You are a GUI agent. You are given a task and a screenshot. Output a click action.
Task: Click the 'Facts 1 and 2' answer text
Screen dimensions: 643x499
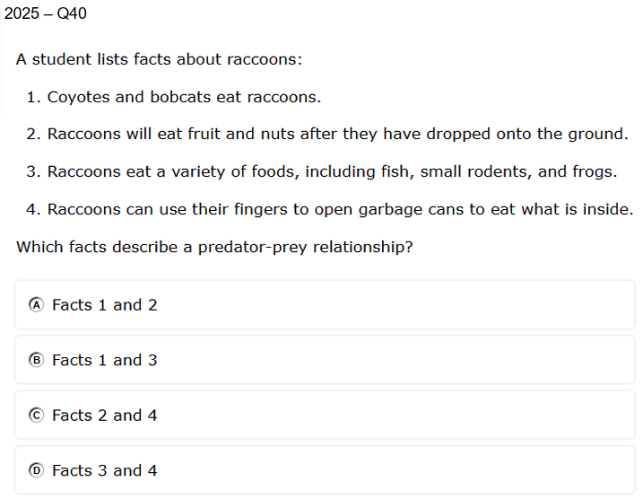(x=105, y=305)
